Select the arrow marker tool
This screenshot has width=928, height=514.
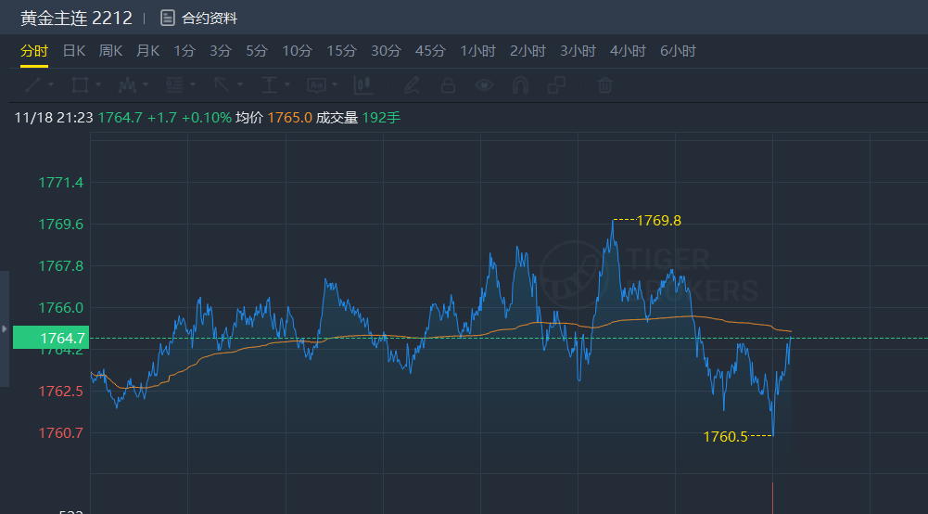pos(222,85)
